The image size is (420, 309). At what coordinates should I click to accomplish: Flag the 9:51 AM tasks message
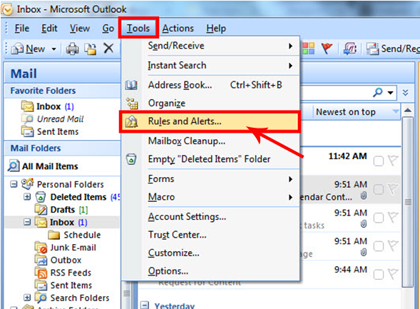pyautogui.click(x=393, y=218)
